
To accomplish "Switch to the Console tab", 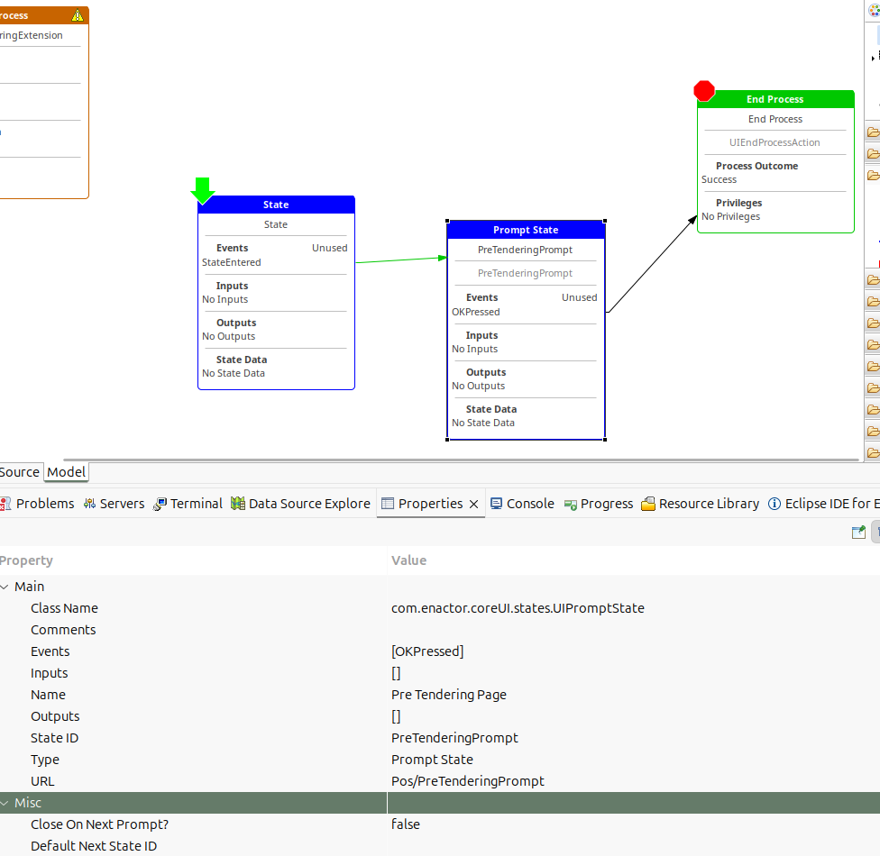I will point(522,504).
